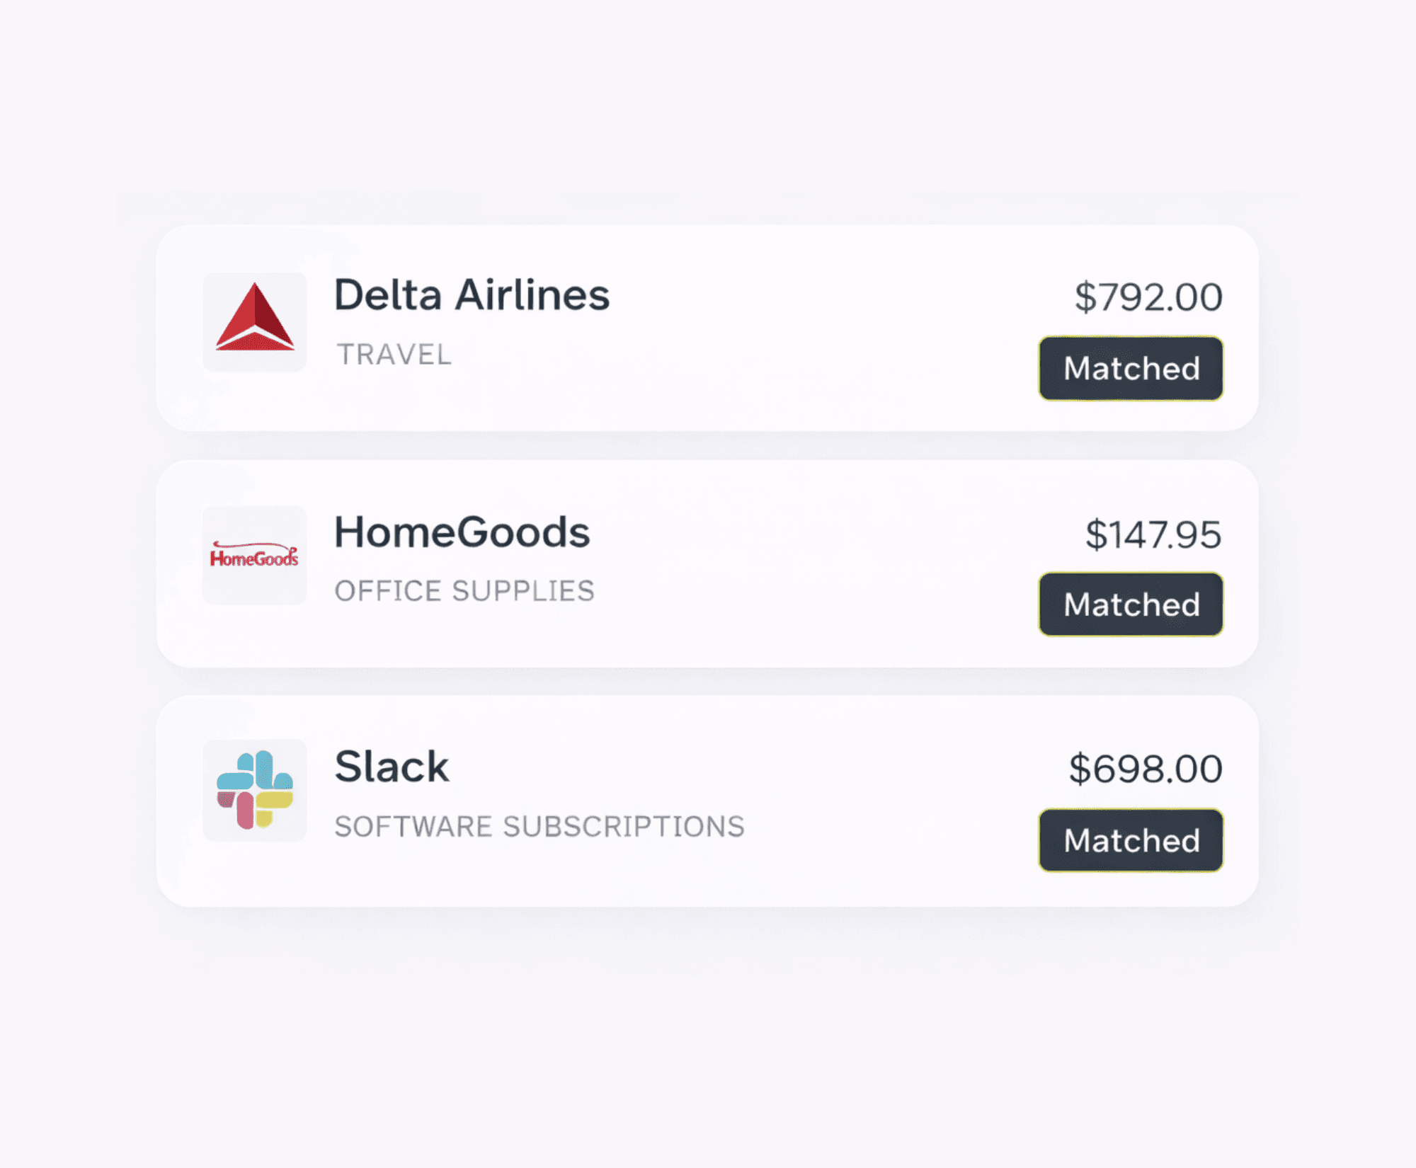Click the Matched status on Delta Airlines

(1129, 368)
